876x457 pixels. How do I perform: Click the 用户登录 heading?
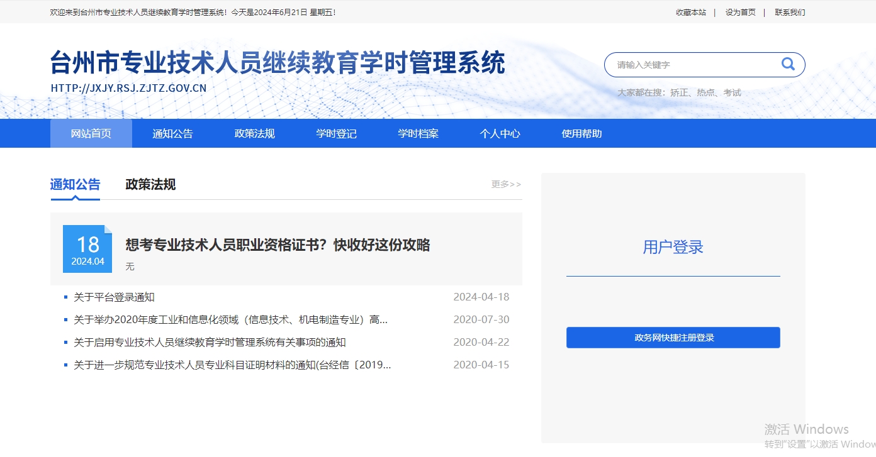pos(673,247)
